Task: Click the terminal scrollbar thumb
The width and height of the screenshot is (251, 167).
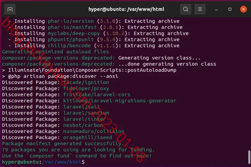Action: tap(249, 157)
